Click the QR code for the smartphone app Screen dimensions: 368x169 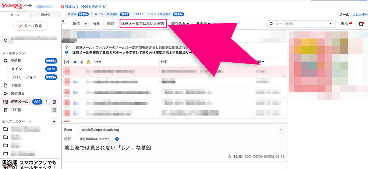[10, 164]
